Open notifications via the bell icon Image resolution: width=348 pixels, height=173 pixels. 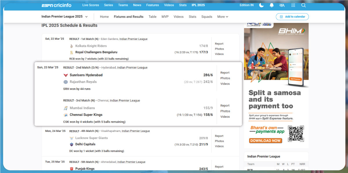coord(272,5)
